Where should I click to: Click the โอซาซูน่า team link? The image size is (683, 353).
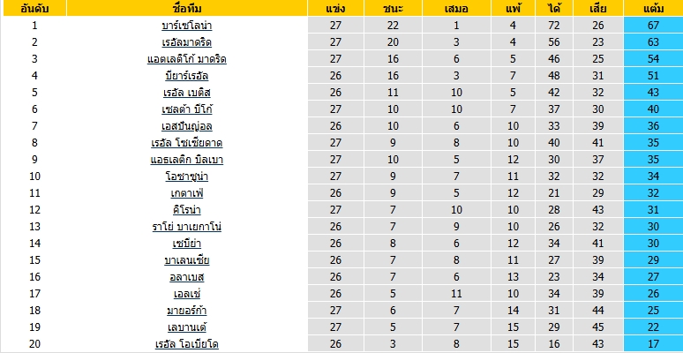coord(186,176)
